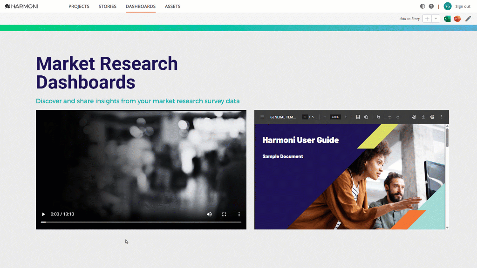This screenshot has width=477, height=268.
Task: Click the Add to Story plus button
Action: tap(427, 19)
